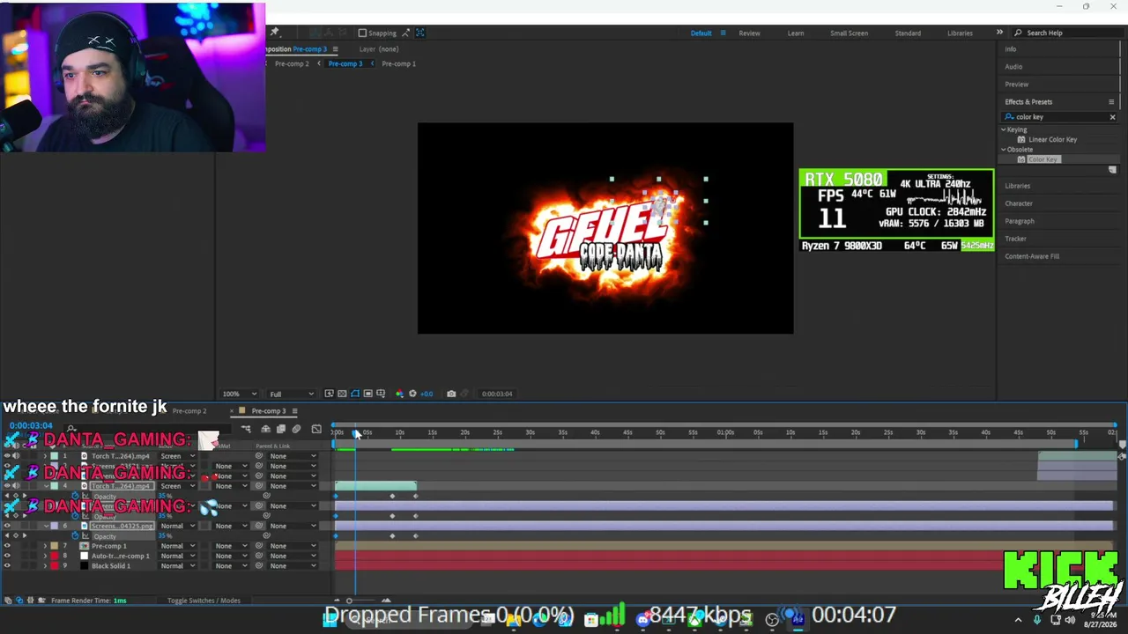This screenshot has width=1128, height=634.
Task: Click the pick whip icon for Black Solid 1
Action: (x=259, y=566)
